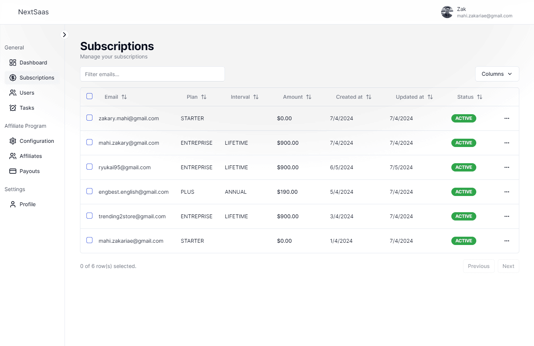Sort by Amount using the arrows icon
Image resolution: width=534 pixels, height=346 pixels.
click(309, 97)
